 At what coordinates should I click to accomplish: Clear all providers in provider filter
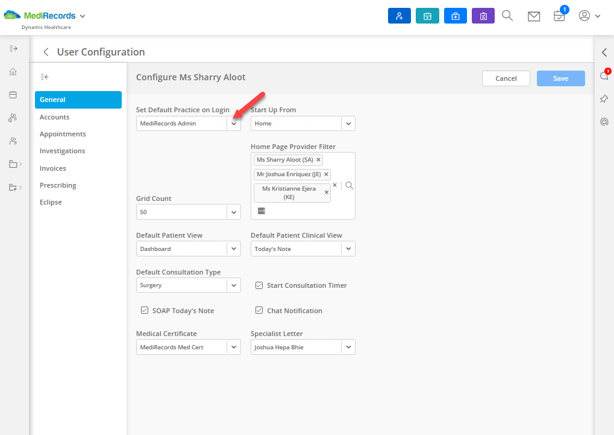pyautogui.click(x=334, y=185)
